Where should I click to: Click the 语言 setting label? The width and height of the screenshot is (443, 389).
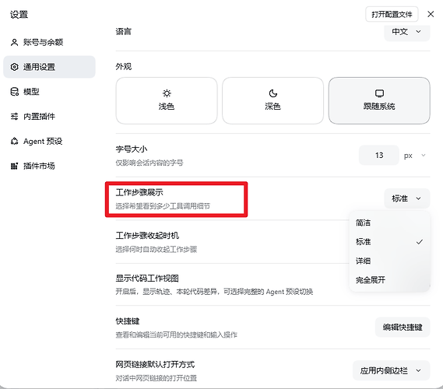pyautogui.click(x=124, y=31)
